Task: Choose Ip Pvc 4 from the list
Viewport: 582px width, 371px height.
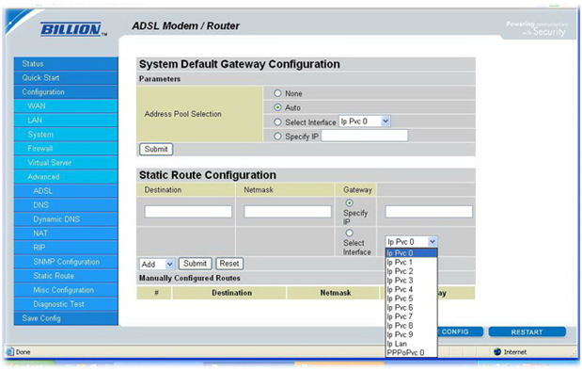Action: pos(411,289)
